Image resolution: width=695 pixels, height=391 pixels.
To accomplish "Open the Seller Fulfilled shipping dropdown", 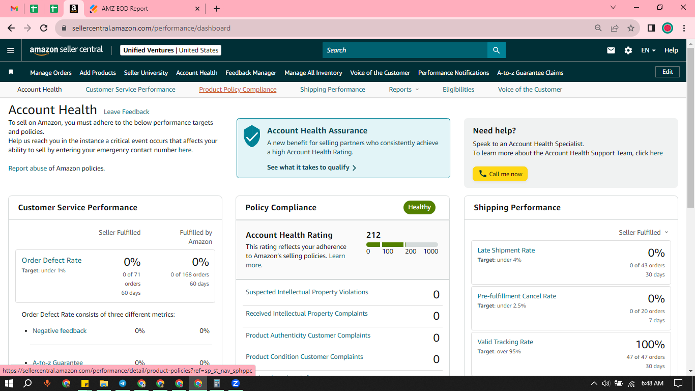I will pyautogui.click(x=644, y=232).
